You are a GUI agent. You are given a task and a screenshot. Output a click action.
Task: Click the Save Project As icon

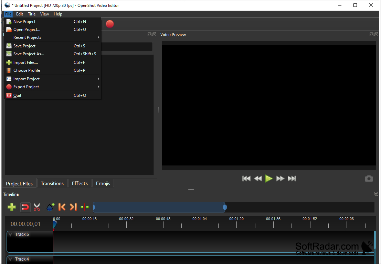[x=9, y=54]
